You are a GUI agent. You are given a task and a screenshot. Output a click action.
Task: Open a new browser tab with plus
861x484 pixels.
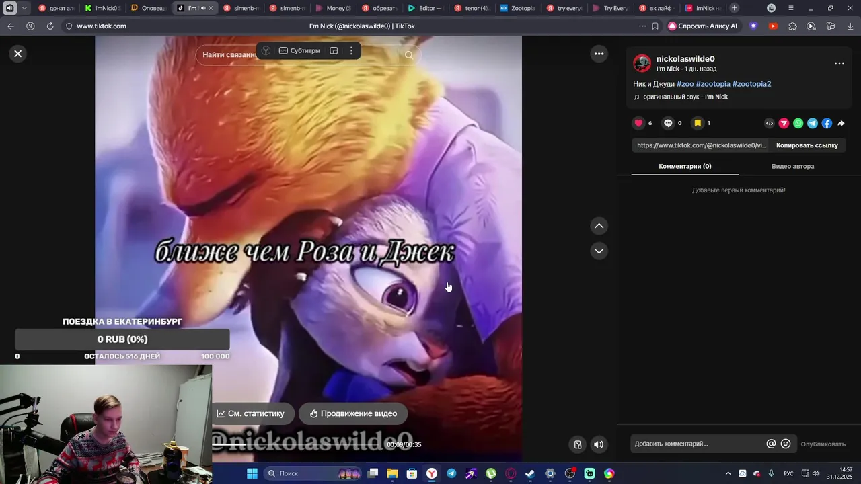[734, 8]
